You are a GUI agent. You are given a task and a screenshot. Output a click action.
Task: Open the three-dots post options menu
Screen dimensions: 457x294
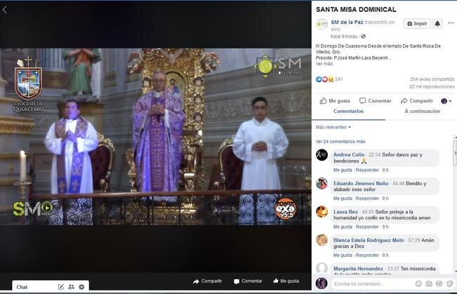click(x=450, y=23)
